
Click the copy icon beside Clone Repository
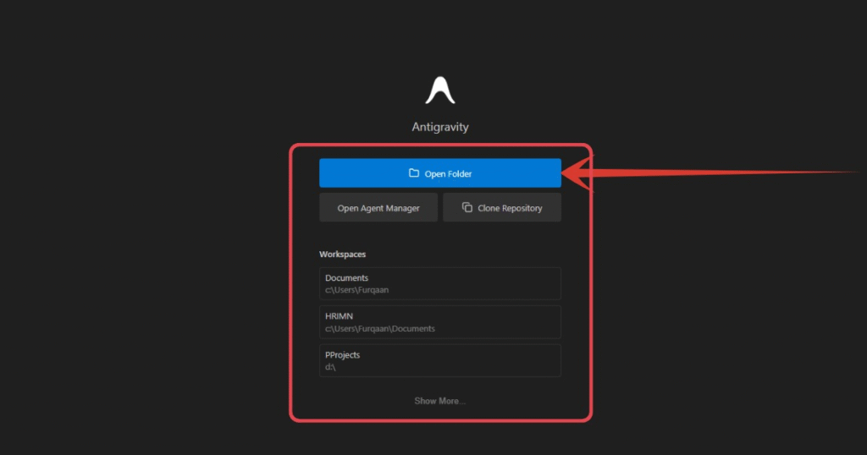coord(467,208)
